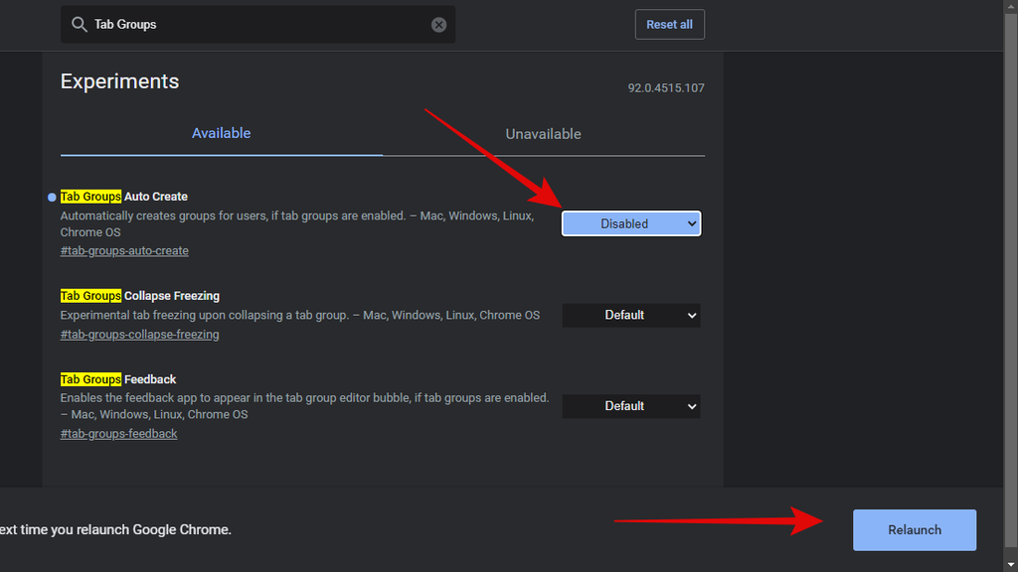Open the #tab-groups-feedback link
The image size is (1018, 572).
[119, 434]
